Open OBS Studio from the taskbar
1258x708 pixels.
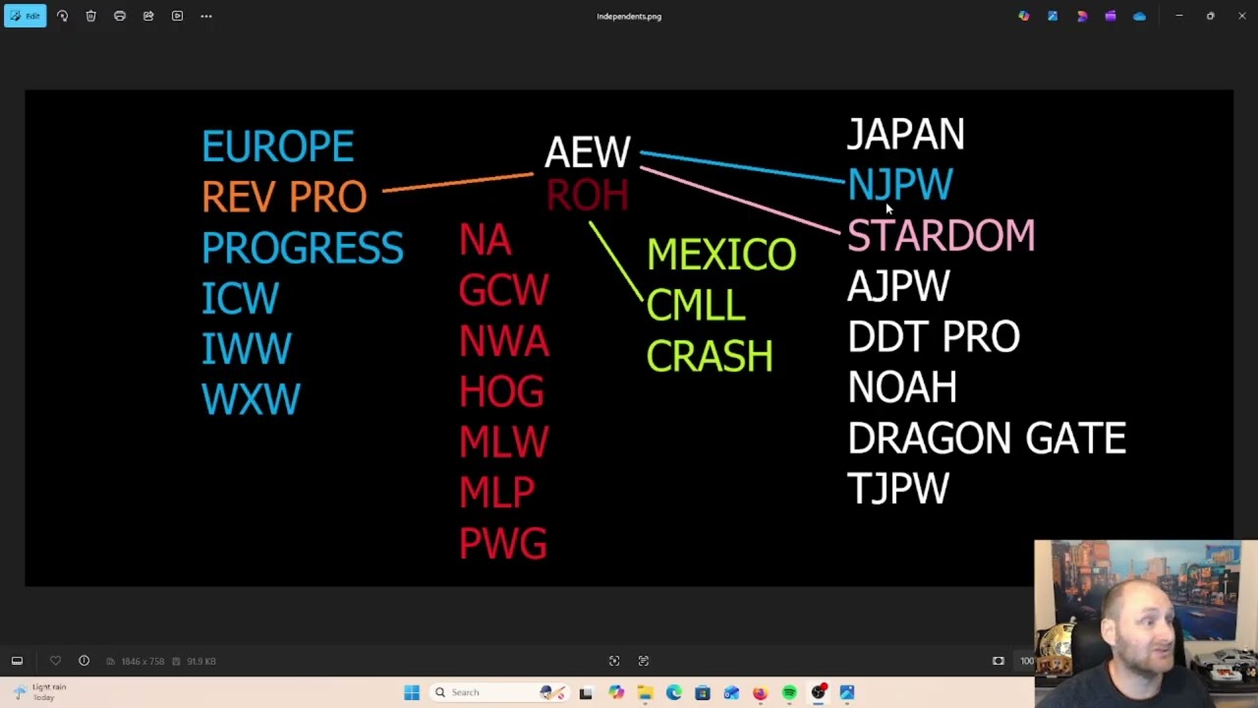click(819, 692)
